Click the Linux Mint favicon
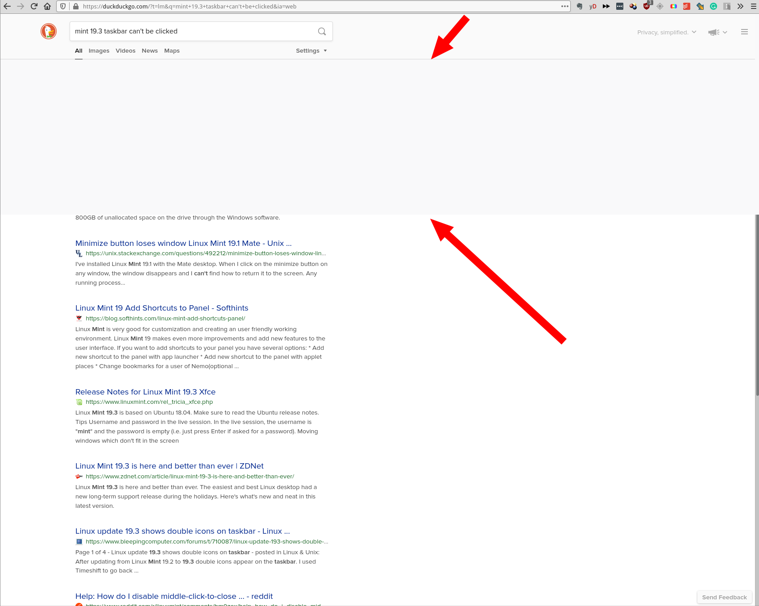Viewport: 759px width, 606px height. [79, 402]
